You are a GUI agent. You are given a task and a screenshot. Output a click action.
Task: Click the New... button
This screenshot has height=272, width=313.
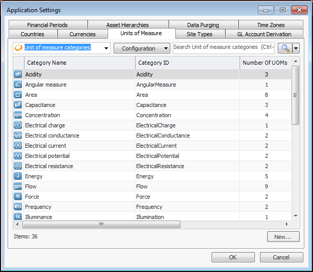click(283, 237)
